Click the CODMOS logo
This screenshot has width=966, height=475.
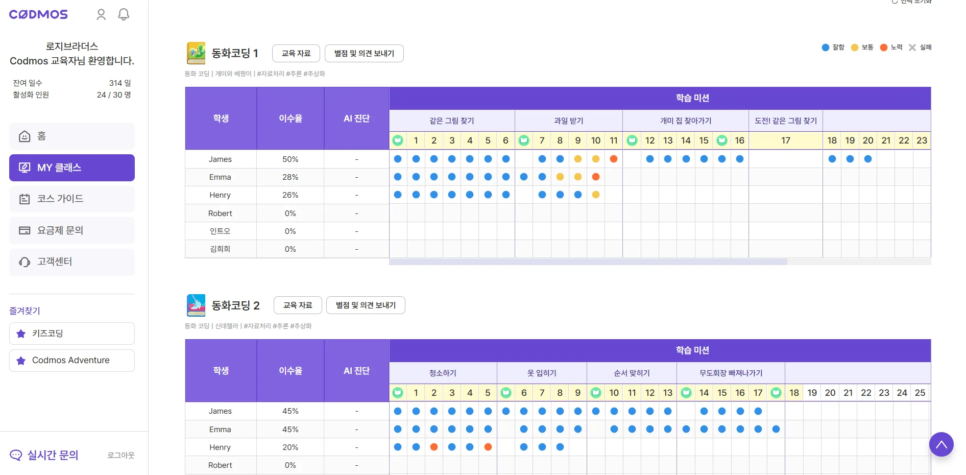(38, 14)
